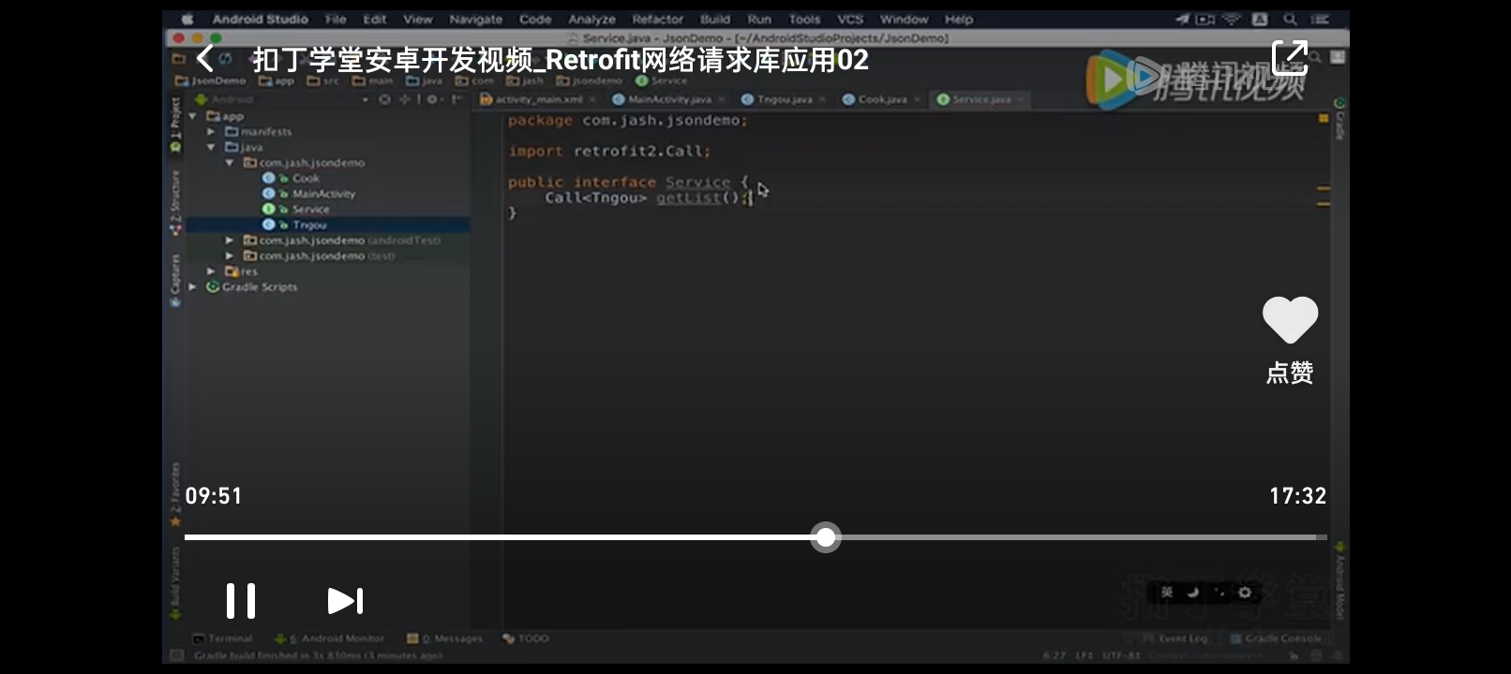Open the File menu
This screenshot has height=674, width=1511.
coord(336,19)
